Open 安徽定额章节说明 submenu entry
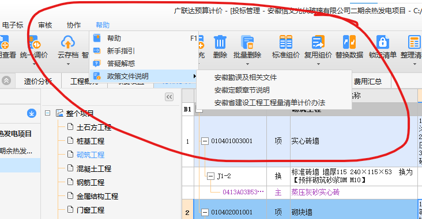The width and height of the screenshot is (422, 219). (242, 90)
